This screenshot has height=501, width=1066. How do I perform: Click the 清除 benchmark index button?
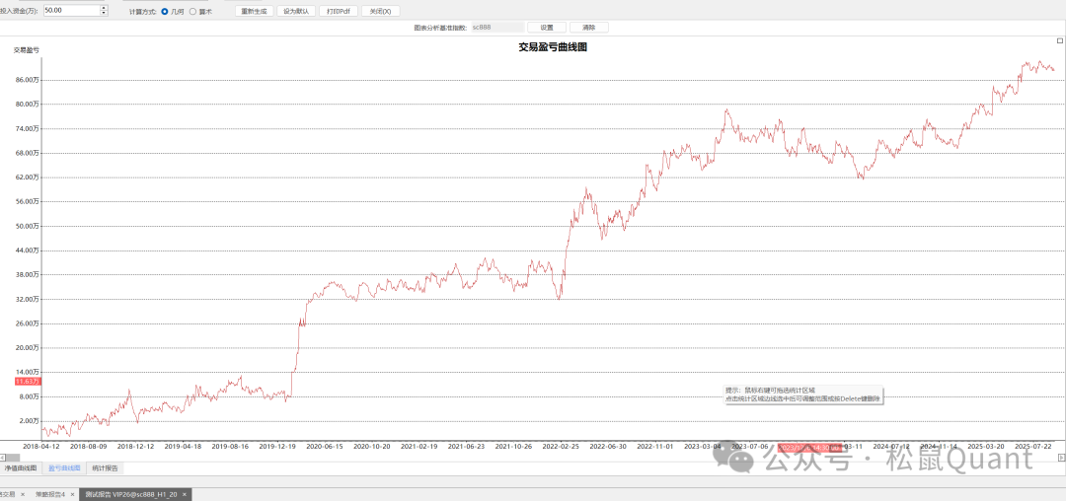[x=589, y=28]
